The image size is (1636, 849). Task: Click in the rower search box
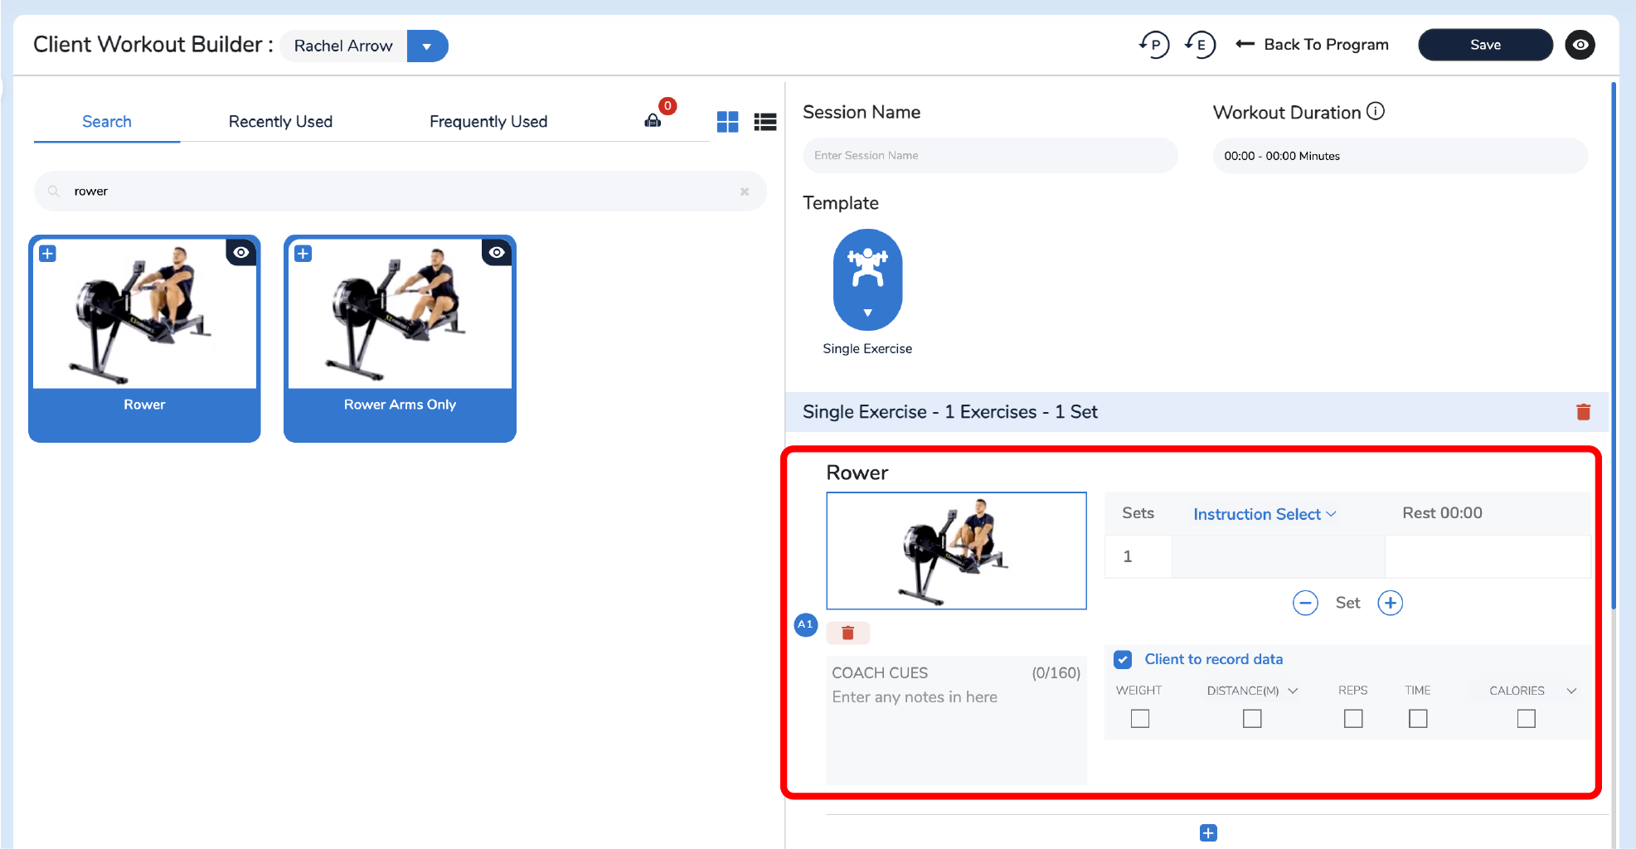[x=400, y=192]
